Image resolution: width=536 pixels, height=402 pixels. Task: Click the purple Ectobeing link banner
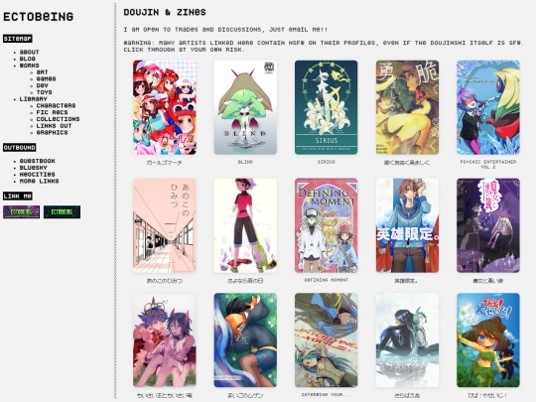tap(21, 212)
